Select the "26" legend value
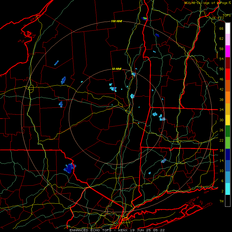The image size is (232, 232). (221, 130)
